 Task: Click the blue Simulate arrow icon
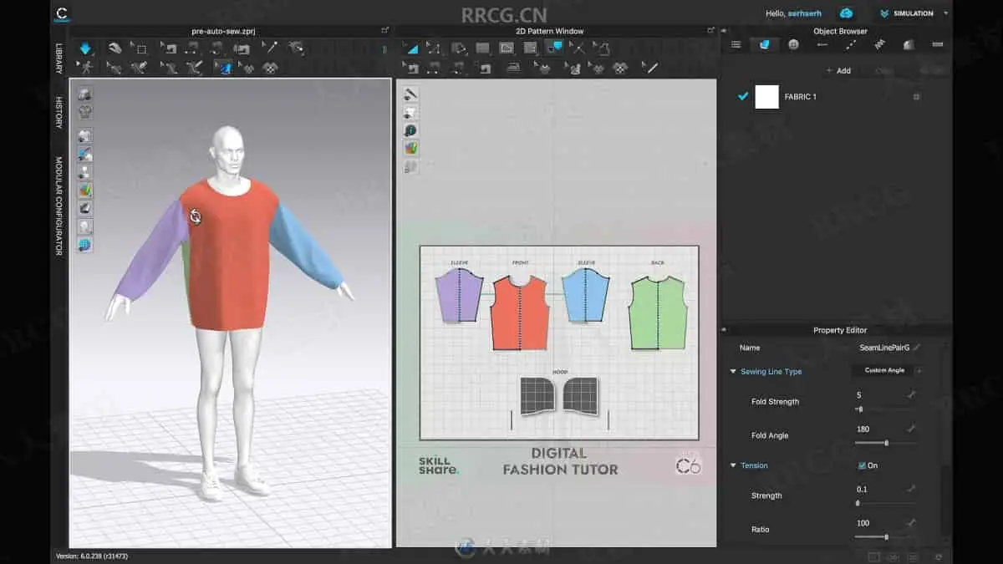(85, 49)
